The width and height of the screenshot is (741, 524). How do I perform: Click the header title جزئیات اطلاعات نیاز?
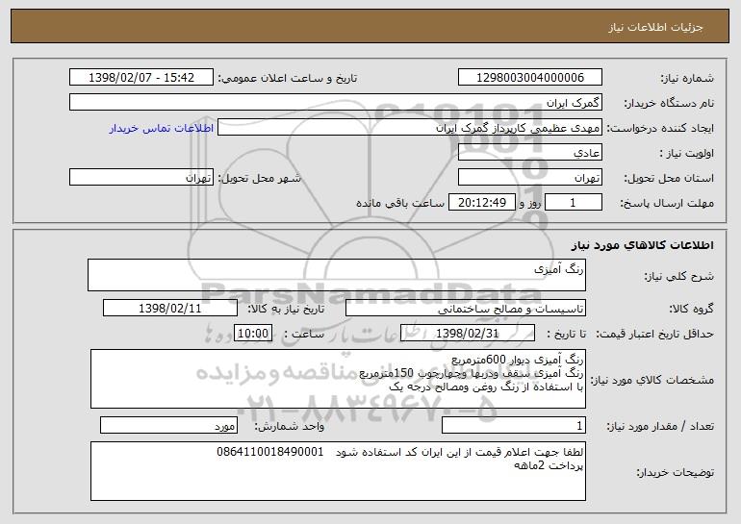pyautogui.click(x=655, y=27)
